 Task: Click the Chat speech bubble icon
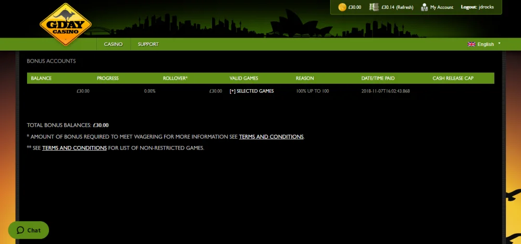20,230
